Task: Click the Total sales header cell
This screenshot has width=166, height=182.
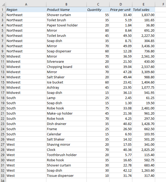Action: click(143, 10)
